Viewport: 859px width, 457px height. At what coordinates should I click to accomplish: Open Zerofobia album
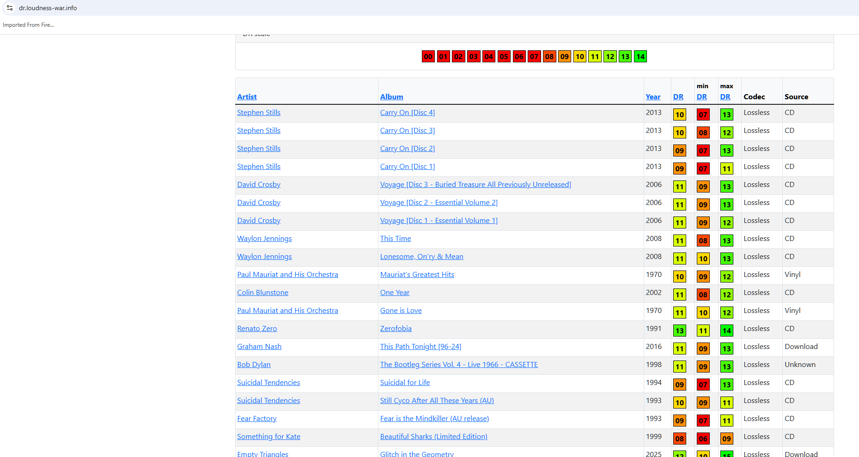tap(396, 329)
